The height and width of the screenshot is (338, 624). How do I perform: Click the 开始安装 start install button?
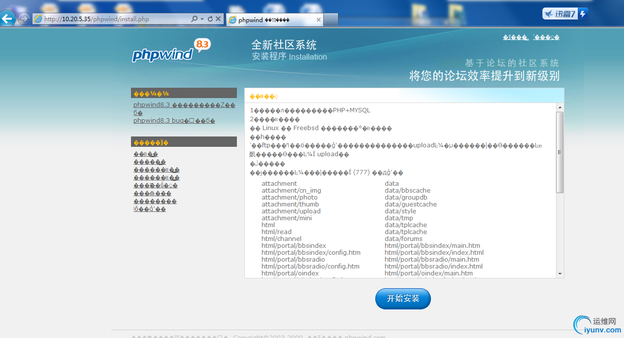403,299
